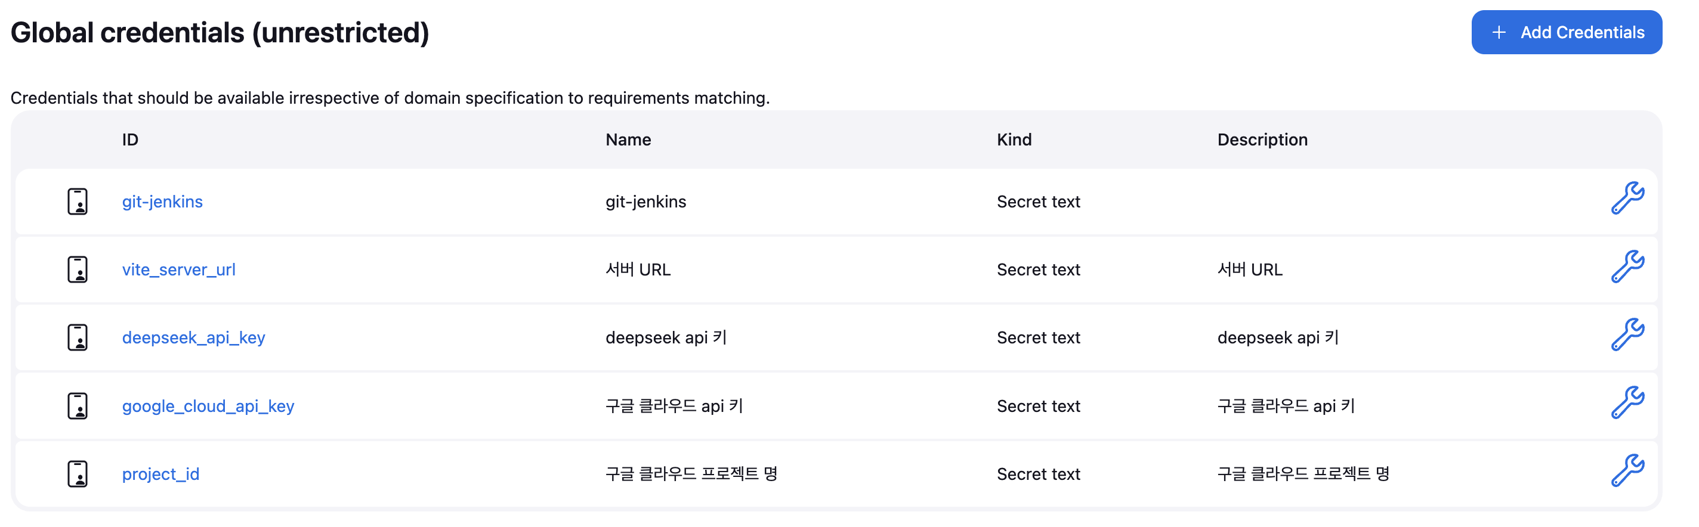Viewport: 1699px width, 527px height.
Task: Click the credential icon beside project_id
Action: pos(78,473)
